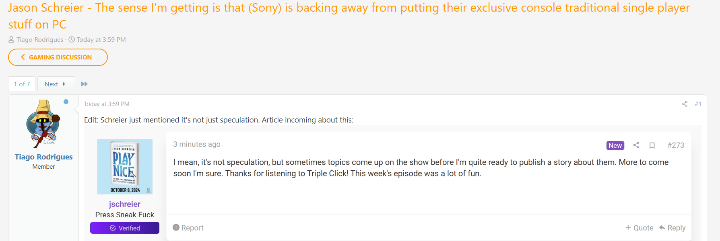Click the thread author's user icon
Image resolution: width=720 pixels, height=241 pixels.
point(11,40)
